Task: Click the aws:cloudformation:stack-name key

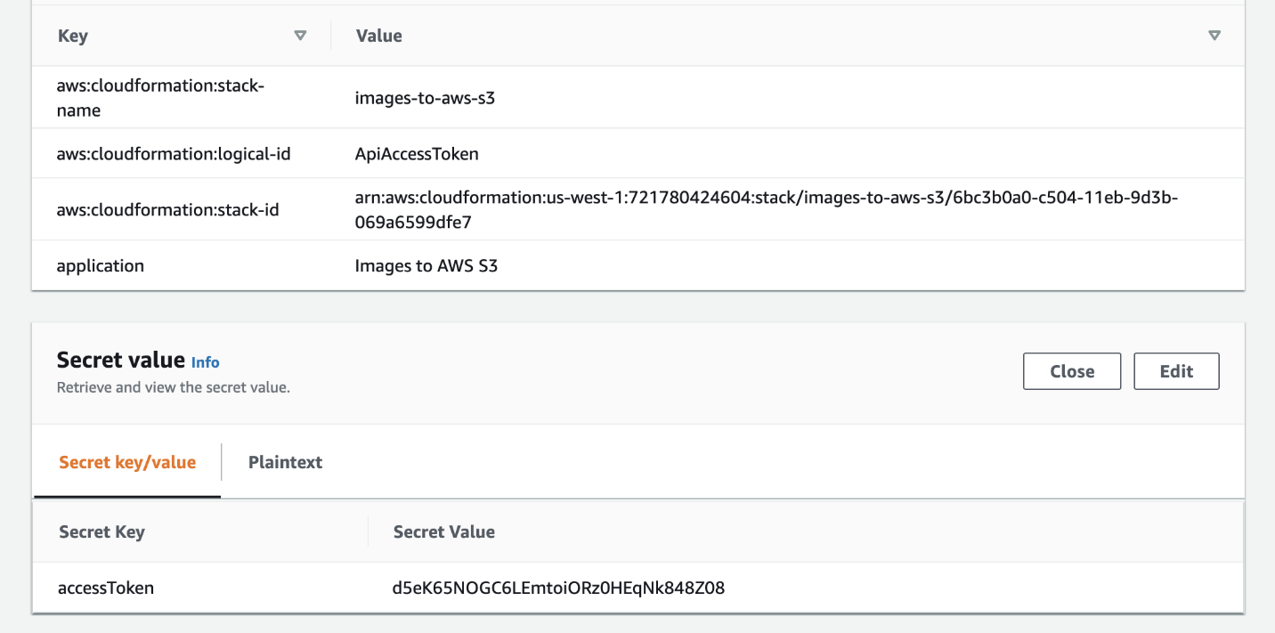Action: [160, 98]
